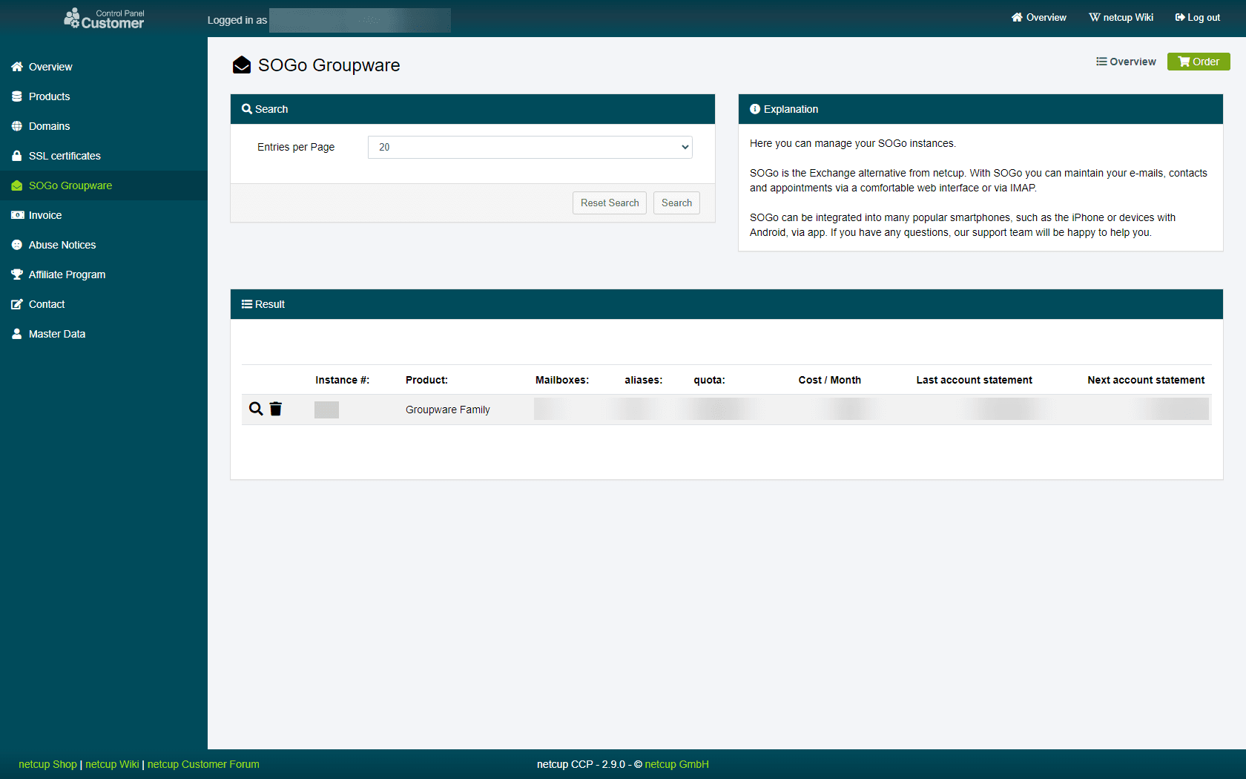Open SSL certificates section
The height and width of the screenshot is (779, 1246).
coord(65,155)
